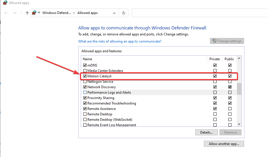
Task: Go up one level with Up arrow
Action: 27,13
